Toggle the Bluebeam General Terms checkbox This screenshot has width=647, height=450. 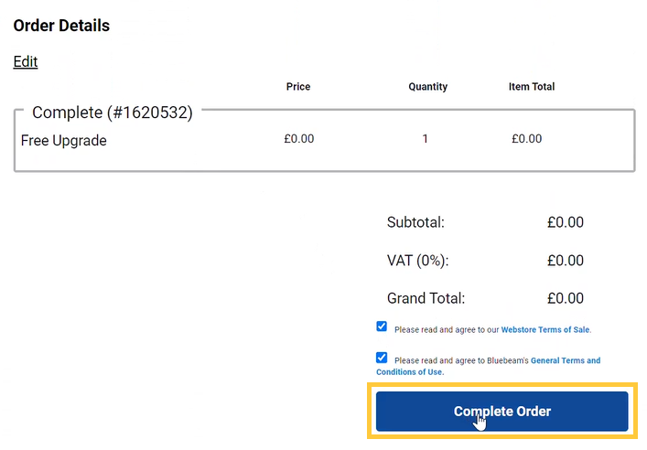(382, 358)
